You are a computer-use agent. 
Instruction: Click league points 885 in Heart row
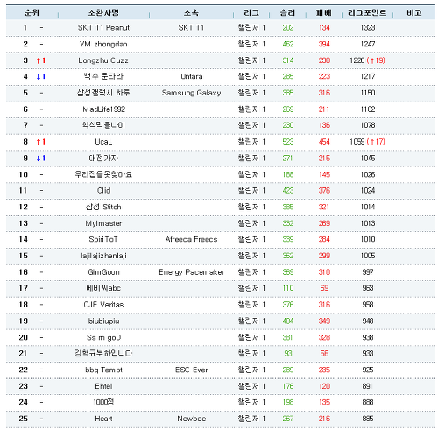tap(368, 419)
